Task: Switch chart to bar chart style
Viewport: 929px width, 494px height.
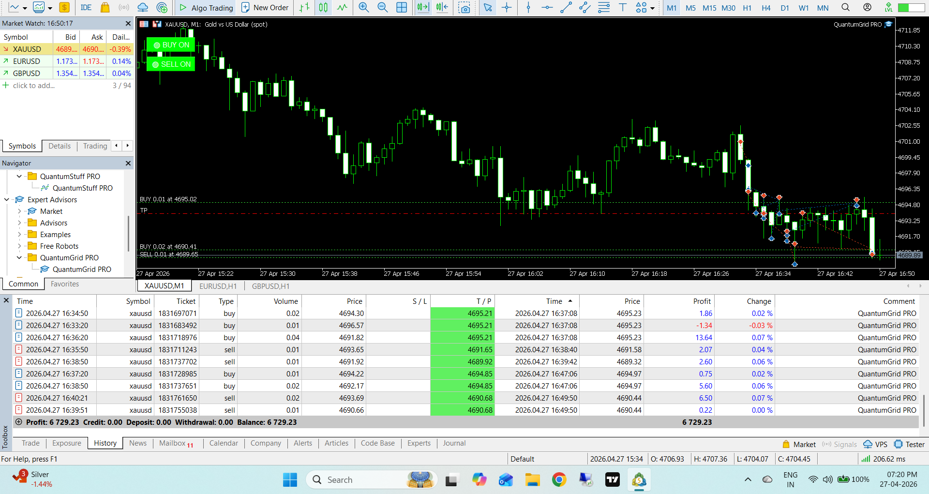Action: click(x=304, y=7)
